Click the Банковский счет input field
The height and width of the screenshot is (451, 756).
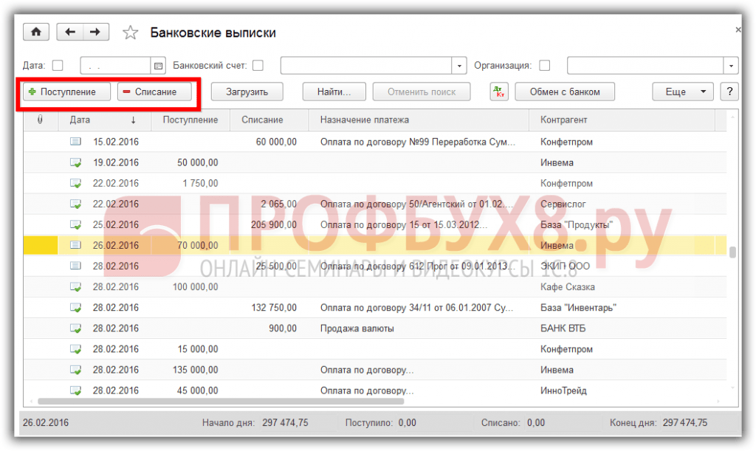tap(366, 66)
